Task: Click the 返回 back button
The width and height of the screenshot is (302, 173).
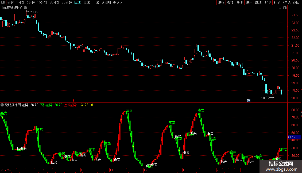Action: 296,2
